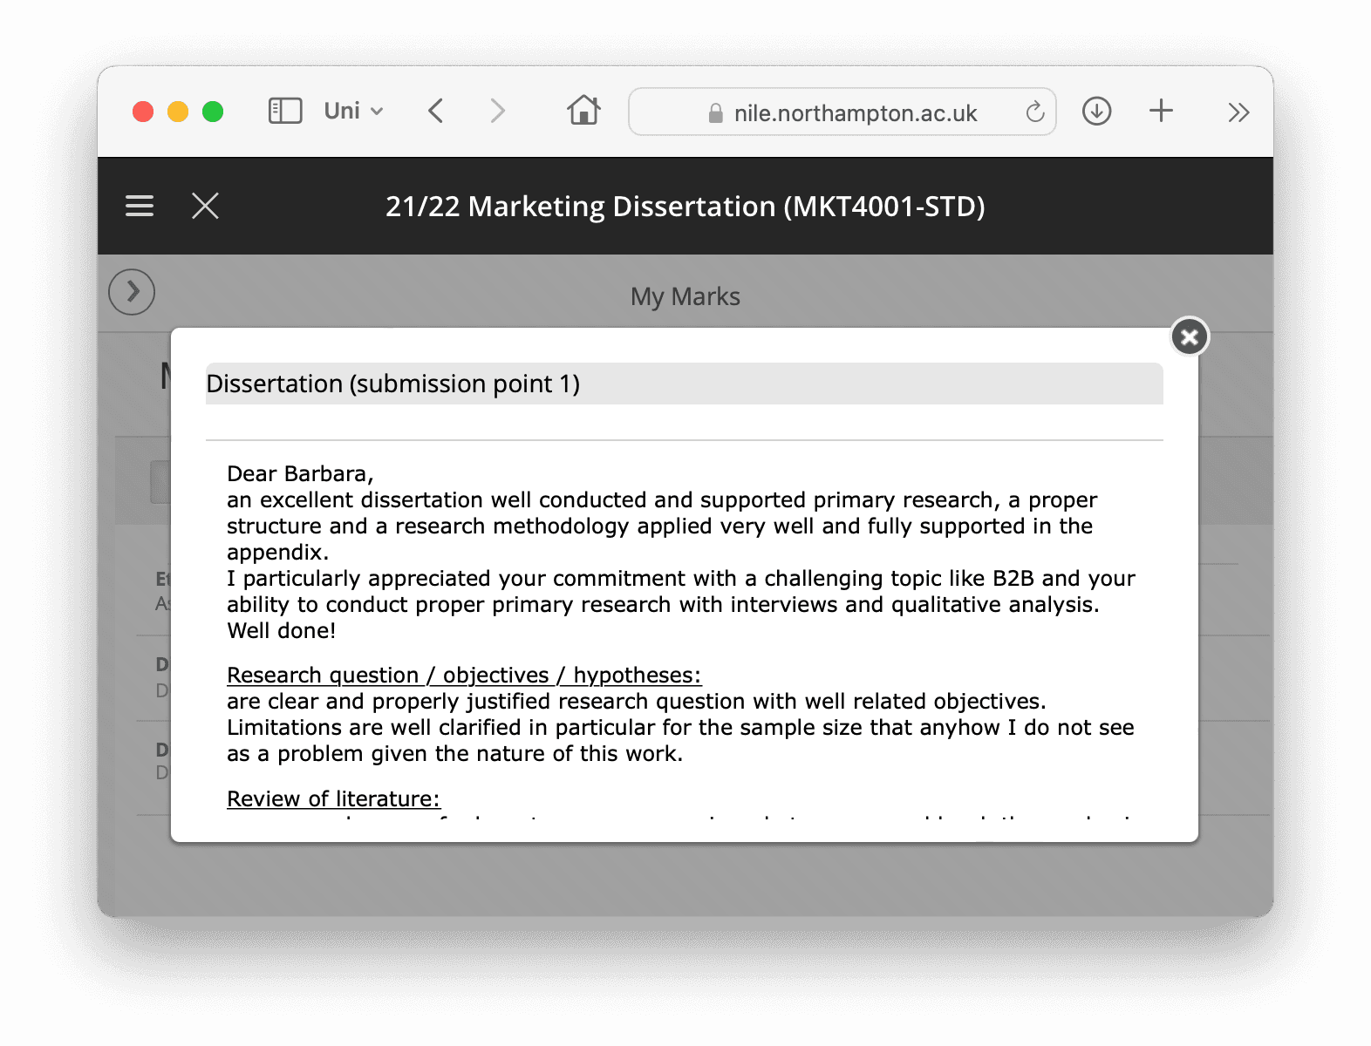This screenshot has width=1371, height=1046.
Task: Open the hamburger navigation menu
Action: [140, 206]
